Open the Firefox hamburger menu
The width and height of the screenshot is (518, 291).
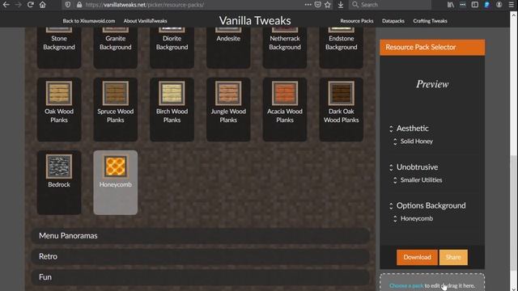(x=511, y=5)
